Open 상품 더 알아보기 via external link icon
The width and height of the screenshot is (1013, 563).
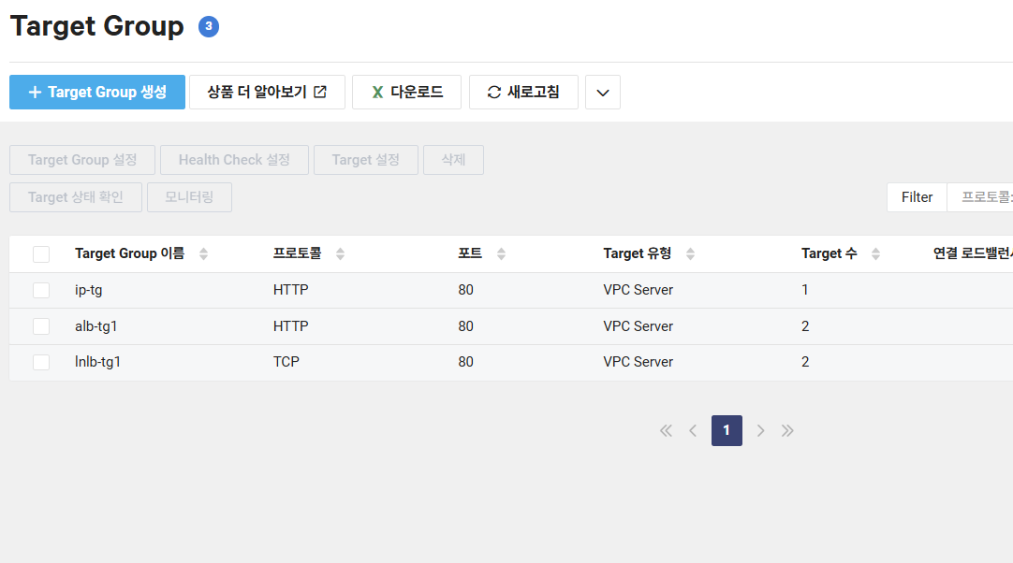tap(321, 91)
